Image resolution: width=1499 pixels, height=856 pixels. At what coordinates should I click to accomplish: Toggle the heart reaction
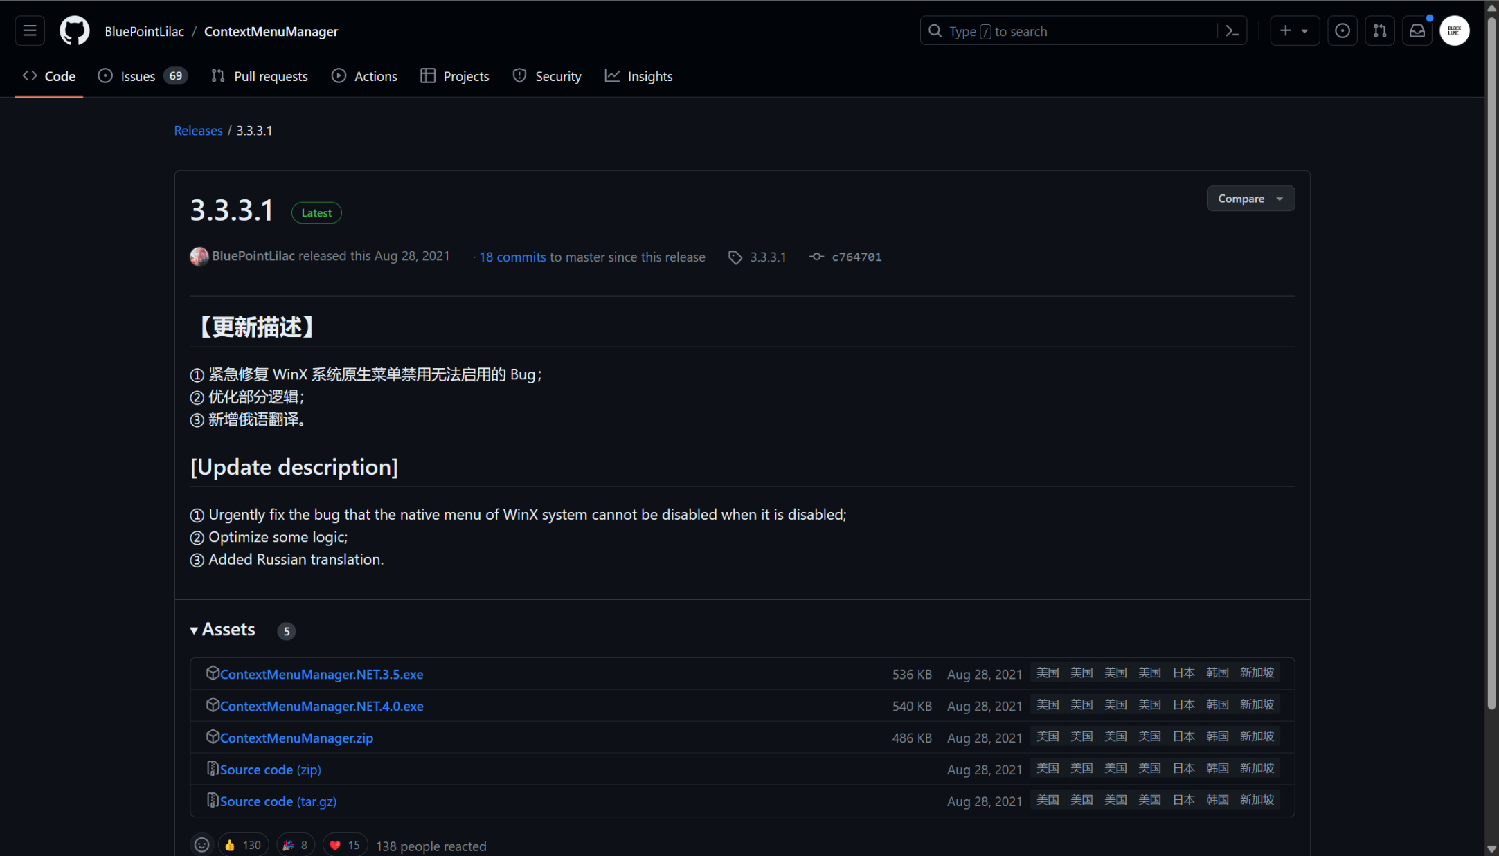(344, 845)
